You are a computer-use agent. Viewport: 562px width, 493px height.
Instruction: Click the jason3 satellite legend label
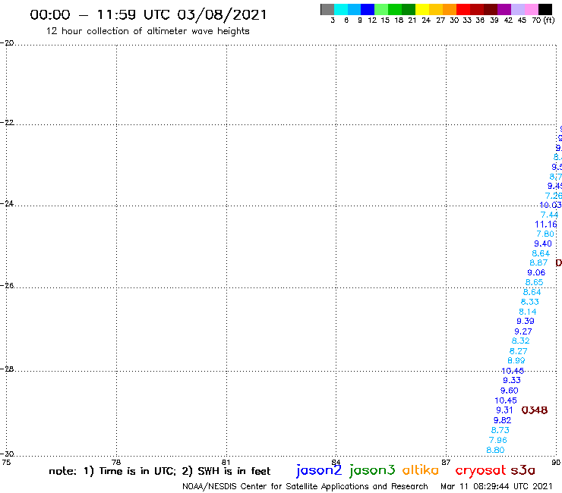pos(372,470)
